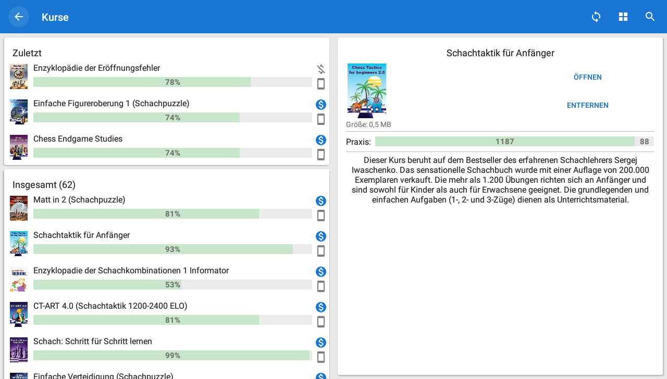
Task: Tap not-purchased icon for Enzyklopädie der Eröffnungsfehler
Action: pyautogui.click(x=321, y=69)
